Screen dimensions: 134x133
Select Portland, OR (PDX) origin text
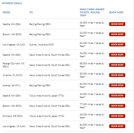pyautogui.click(x=13, y=116)
